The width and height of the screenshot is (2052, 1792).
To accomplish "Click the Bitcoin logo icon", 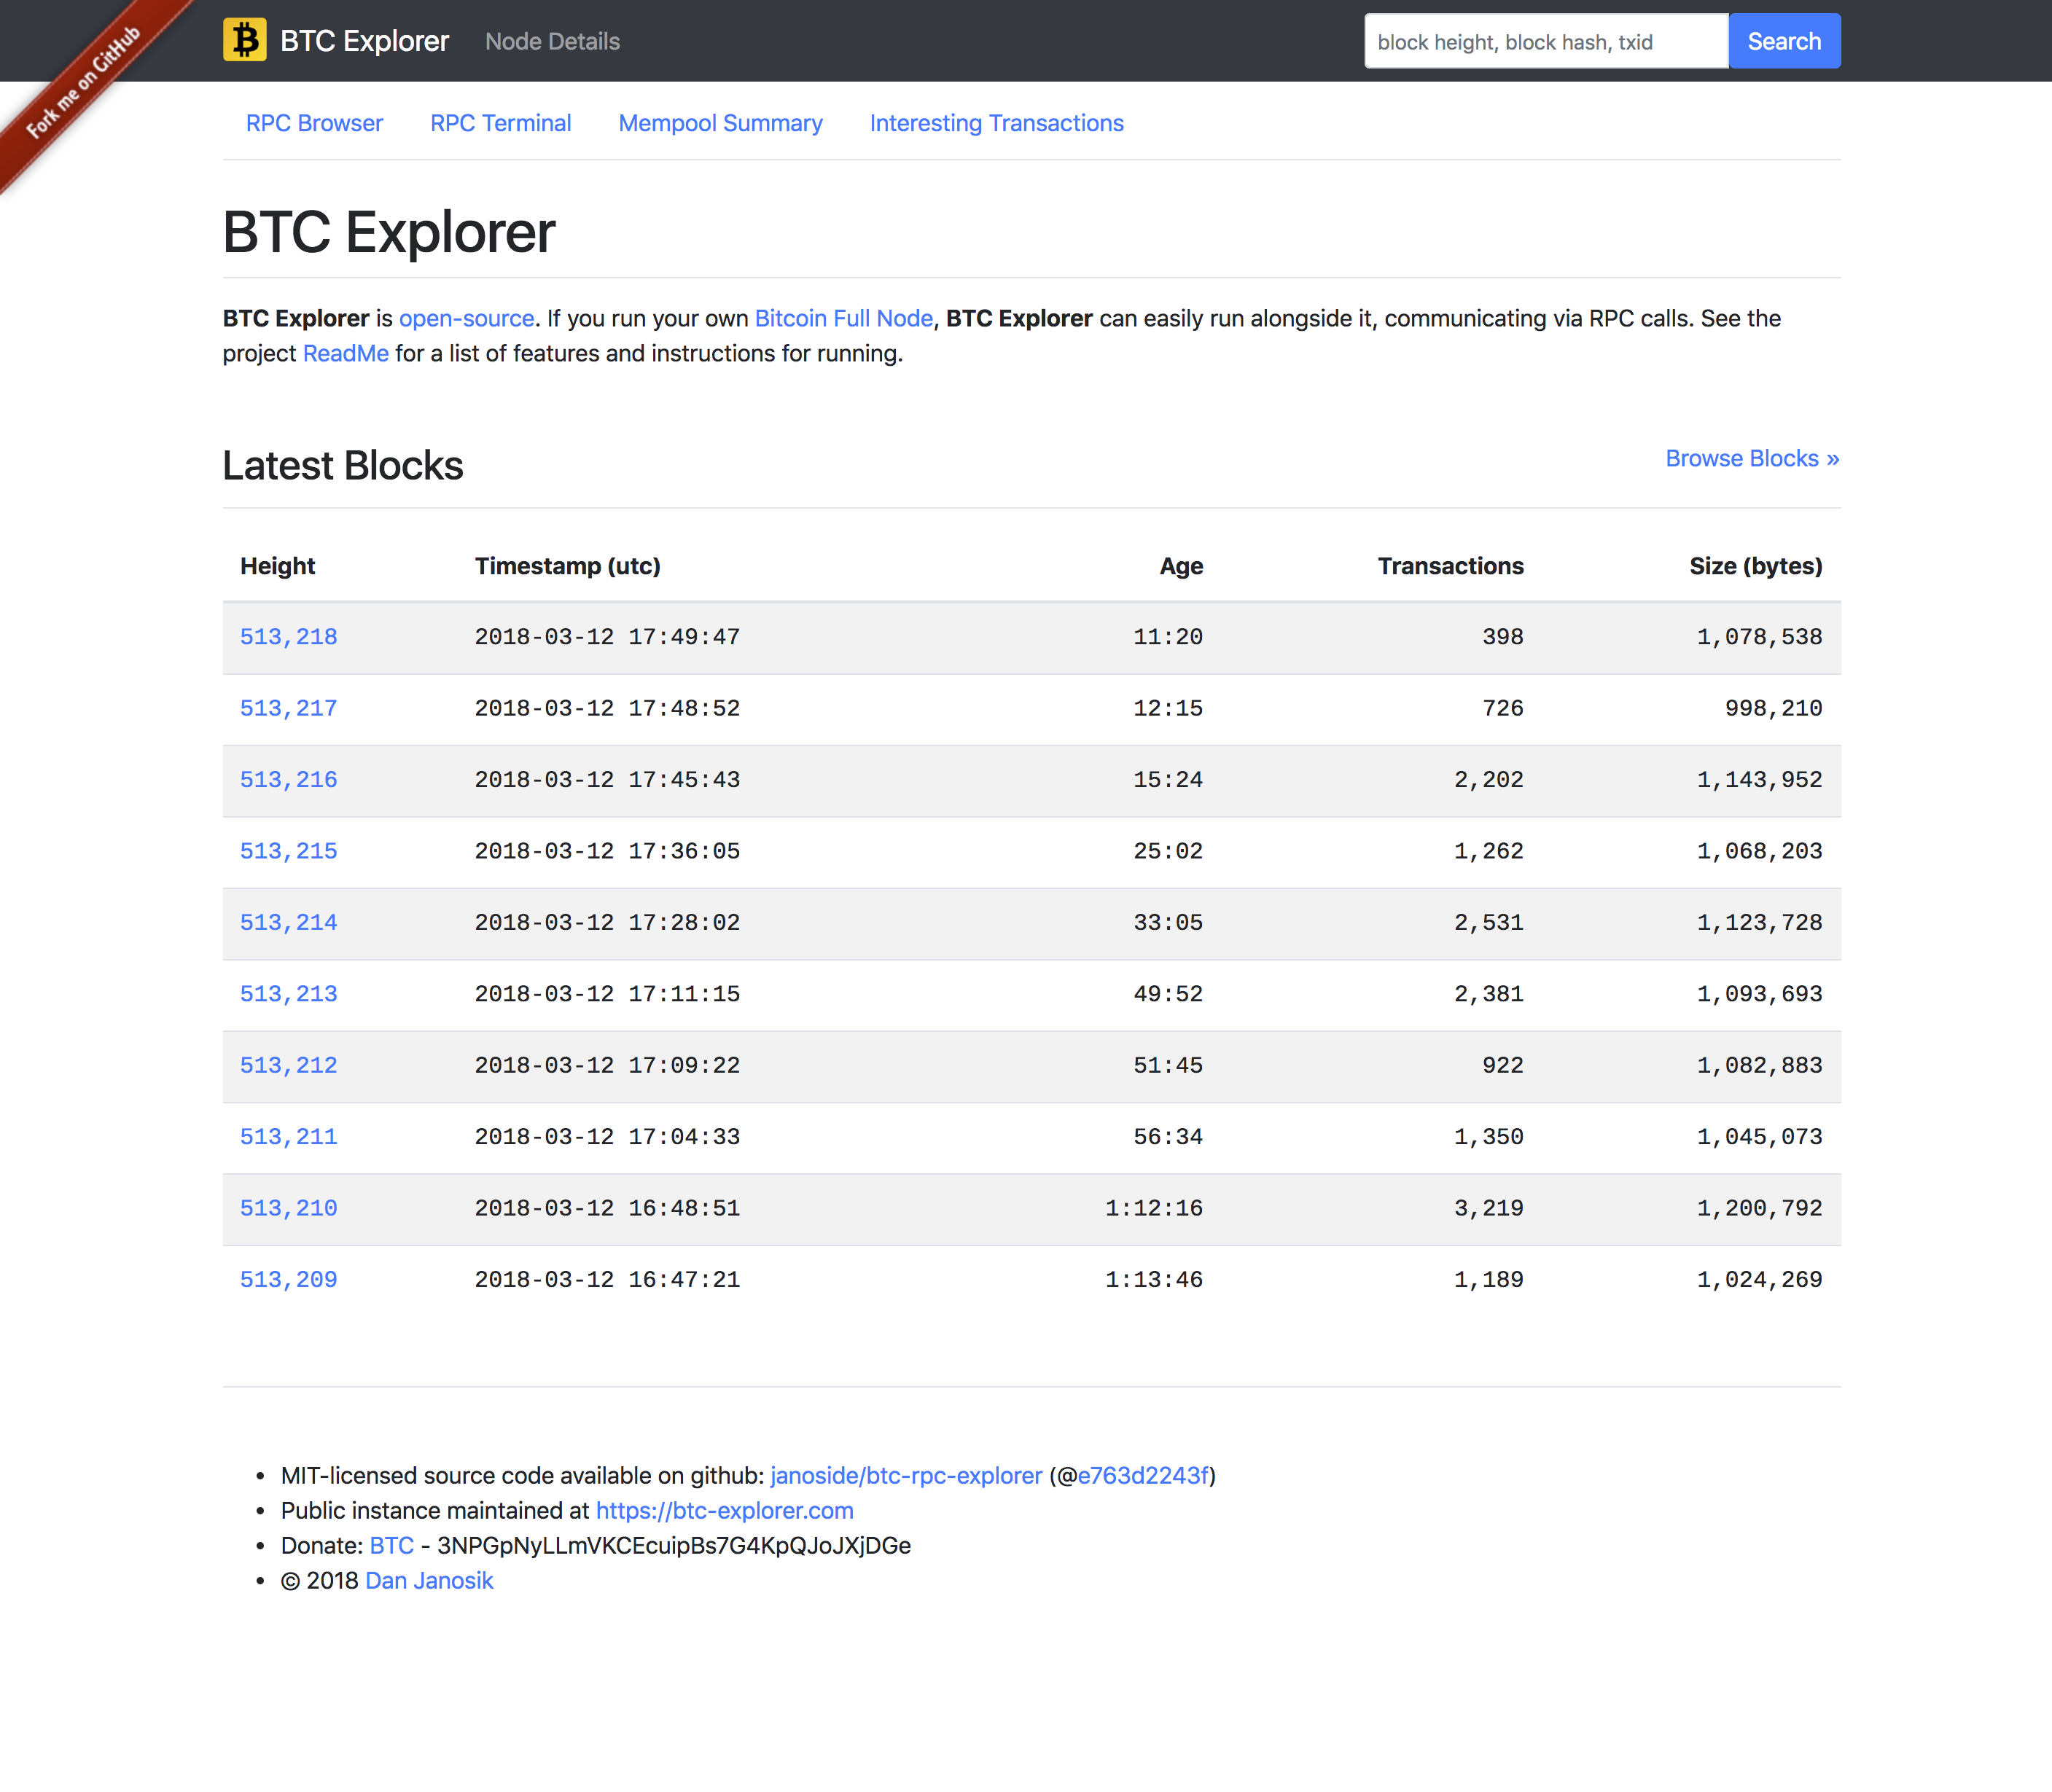I will point(244,41).
